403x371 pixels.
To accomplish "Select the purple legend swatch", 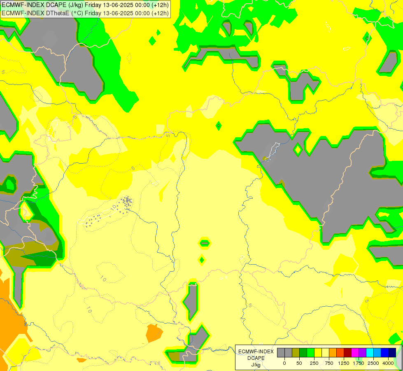I will pyautogui.click(x=362, y=353).
